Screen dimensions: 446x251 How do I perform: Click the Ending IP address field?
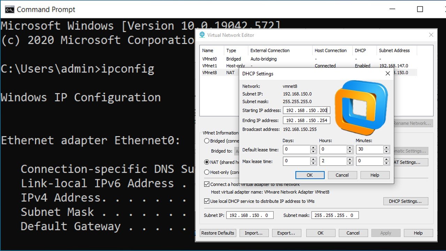click(x=306, y=121)
